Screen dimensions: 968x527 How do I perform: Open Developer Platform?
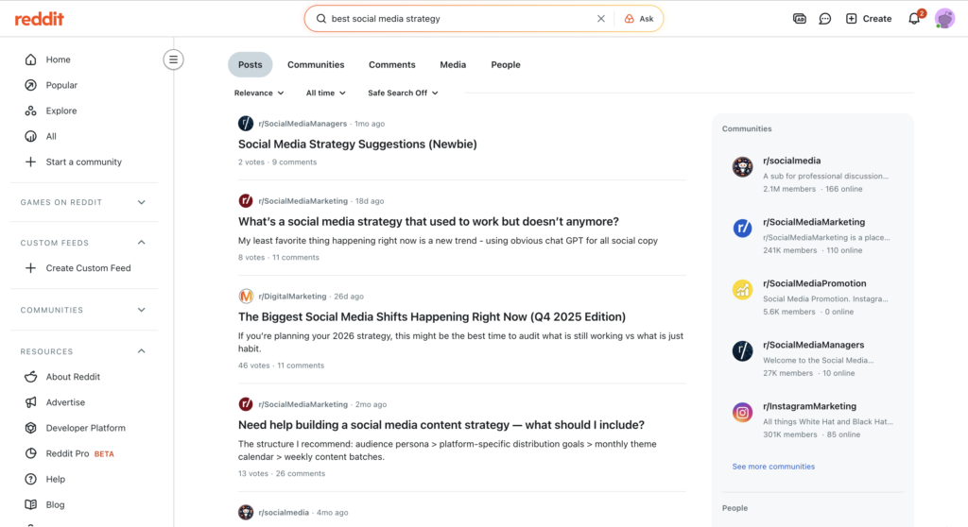(85, 428)
